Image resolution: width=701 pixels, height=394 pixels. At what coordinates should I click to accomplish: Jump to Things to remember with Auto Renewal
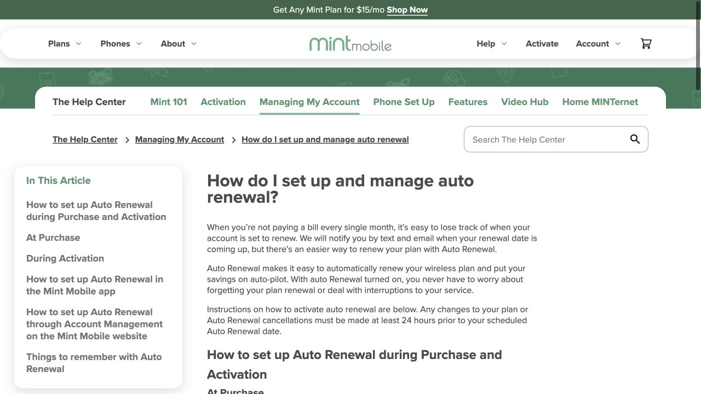(94, 363)
